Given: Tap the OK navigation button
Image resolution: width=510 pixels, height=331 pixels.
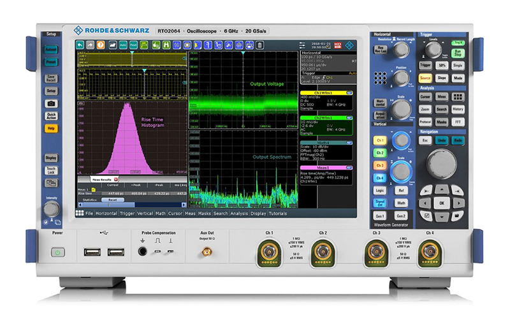Looking at the screenshot, I should 441,203.
